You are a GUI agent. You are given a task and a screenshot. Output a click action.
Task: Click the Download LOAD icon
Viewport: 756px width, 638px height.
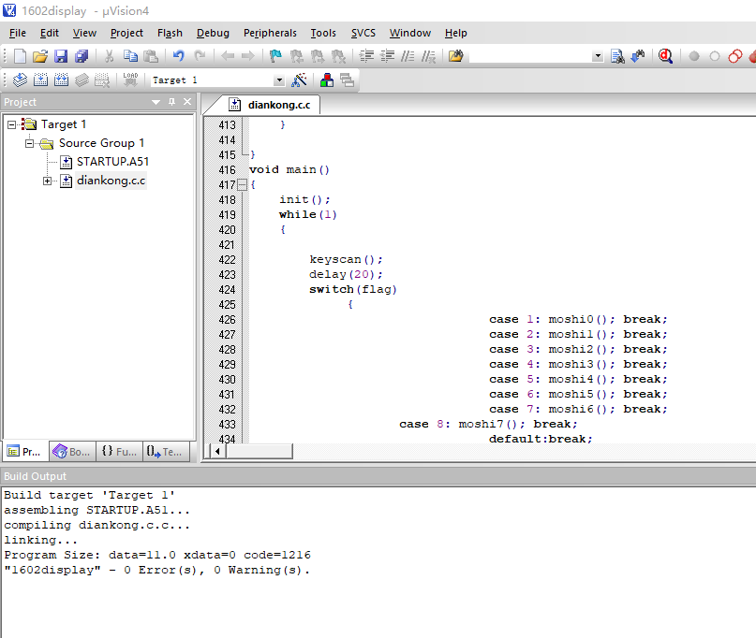pyautogui.click(x=130, y=80)
